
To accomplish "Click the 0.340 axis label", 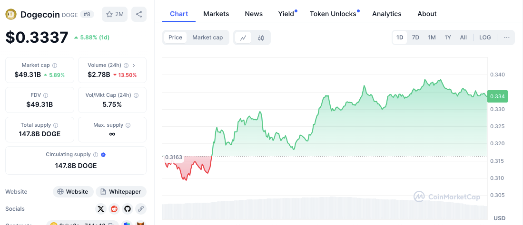I will [497, 75].
